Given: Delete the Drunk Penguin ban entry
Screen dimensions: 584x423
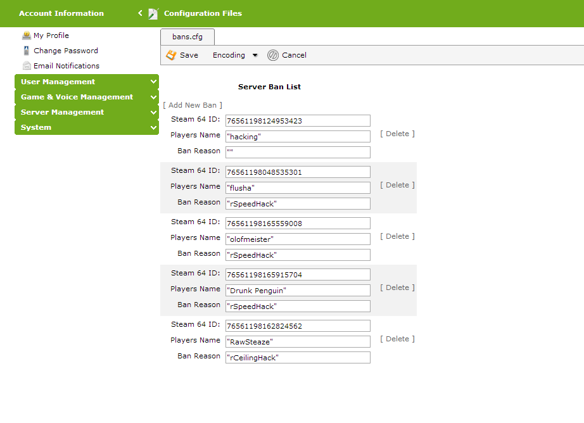Looking at the screenshot, I should [x=397, y=288].
